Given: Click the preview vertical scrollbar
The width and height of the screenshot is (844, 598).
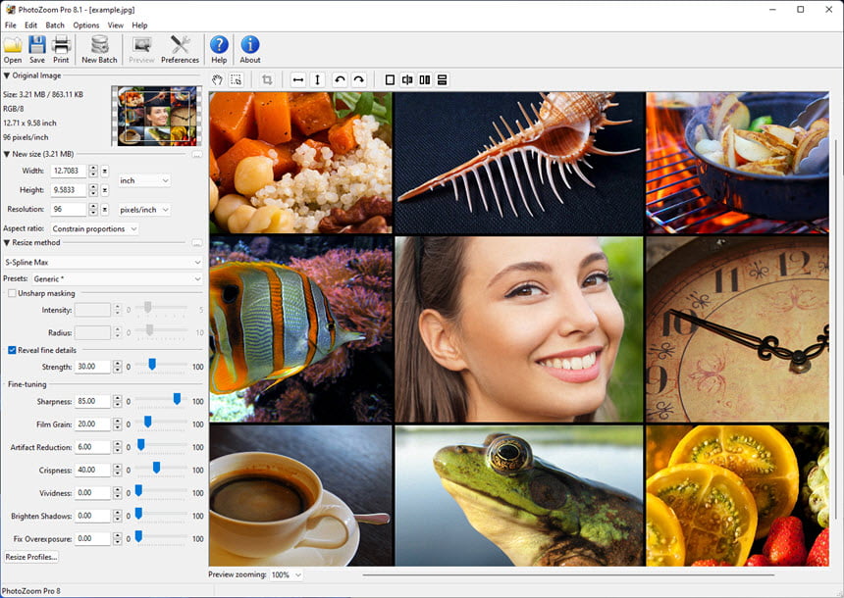Looking at the screenshot, I should tap(836, 328).
